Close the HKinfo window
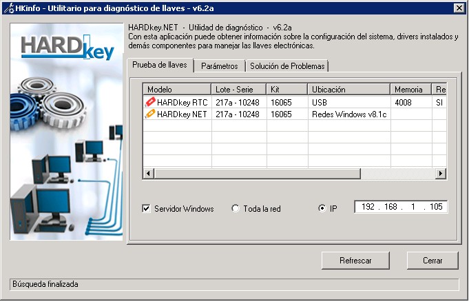This screenshot has width=469, height=302. click(x=459, y=8)
